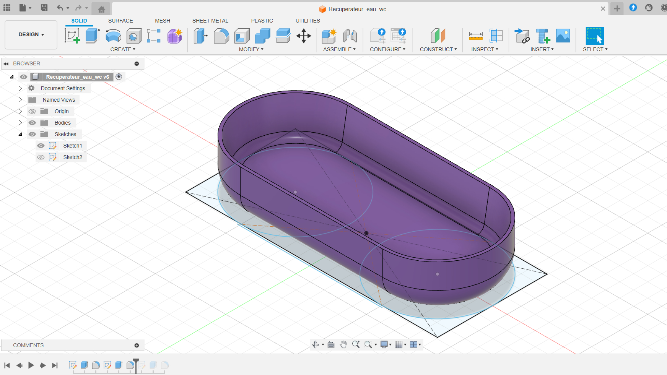This screenshot has width=667, height=375.
Task: Click the Change Parameters icon
Action: tap(378, 36)
